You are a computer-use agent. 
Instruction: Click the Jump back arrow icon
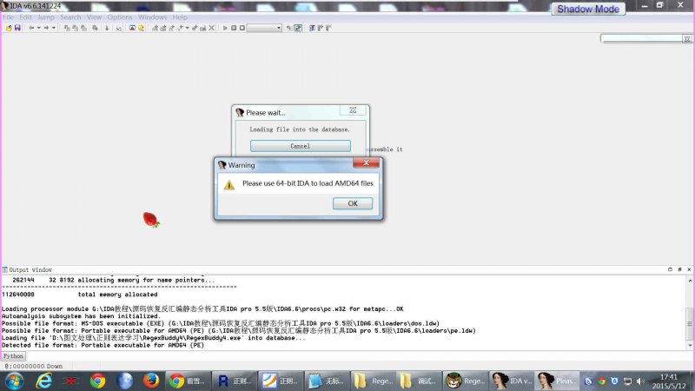coord(31,28)
